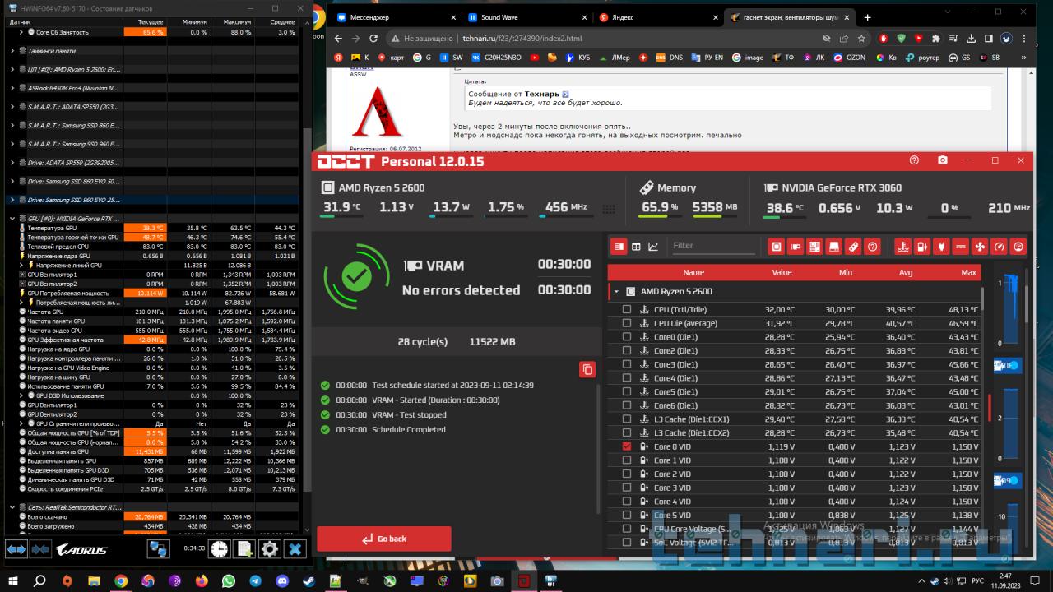
Task: Click the Go back button in OCCT
Action: click(384, 539)
